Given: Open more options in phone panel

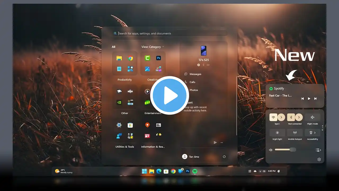Looking at the screenshot, I should tap(222, 142).
